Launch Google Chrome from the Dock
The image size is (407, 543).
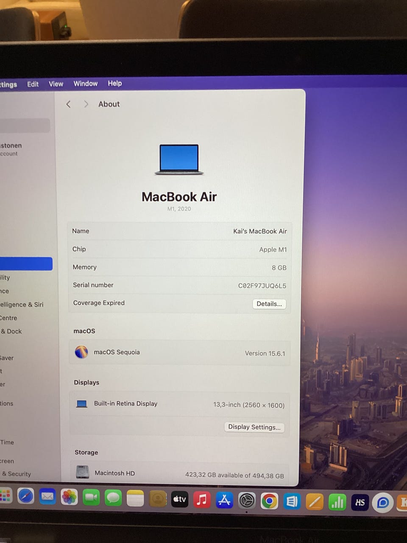tap(269, 501)
